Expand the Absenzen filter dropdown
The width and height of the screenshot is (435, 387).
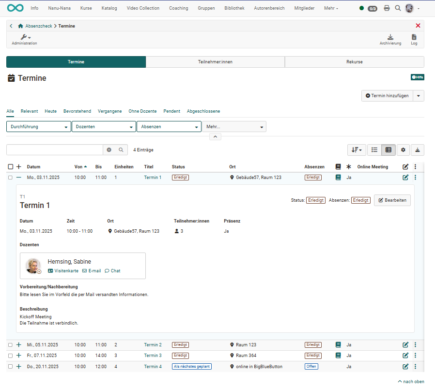pyautogui.click(x=169, y=127)
